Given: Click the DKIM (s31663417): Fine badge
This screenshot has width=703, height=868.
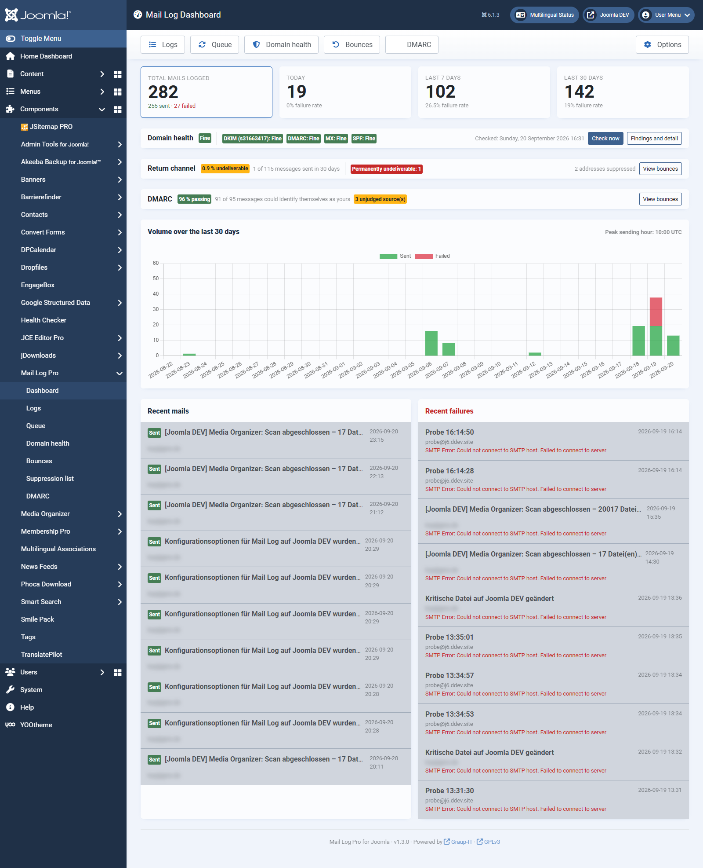Looking at the screenshot, I should click(253, 139).
